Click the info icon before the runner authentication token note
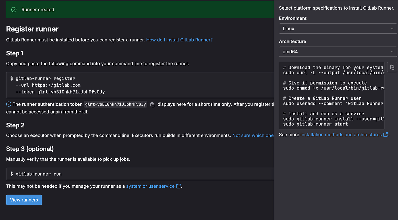The width and height of the screenshot is (398, 220). 9,104
